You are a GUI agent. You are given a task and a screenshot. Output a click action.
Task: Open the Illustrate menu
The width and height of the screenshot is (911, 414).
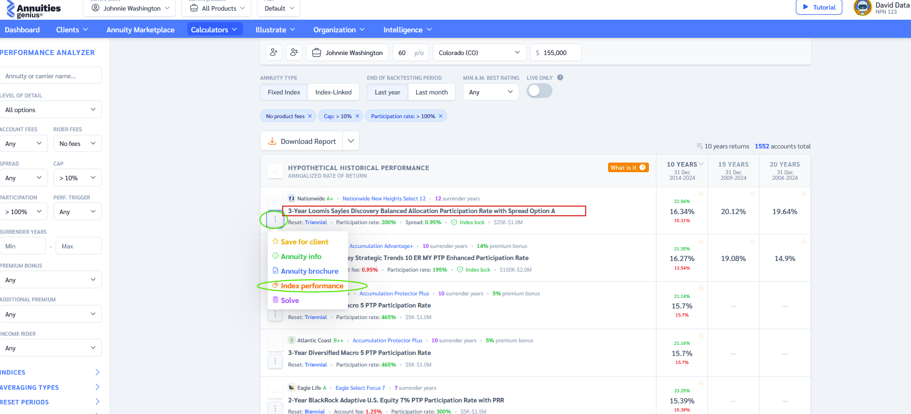pyautogui.click(x=275, y=30)
